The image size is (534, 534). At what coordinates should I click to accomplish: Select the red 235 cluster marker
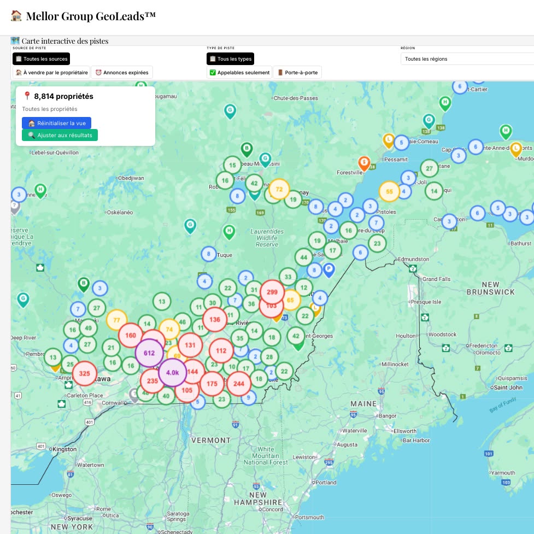(152, 381)
